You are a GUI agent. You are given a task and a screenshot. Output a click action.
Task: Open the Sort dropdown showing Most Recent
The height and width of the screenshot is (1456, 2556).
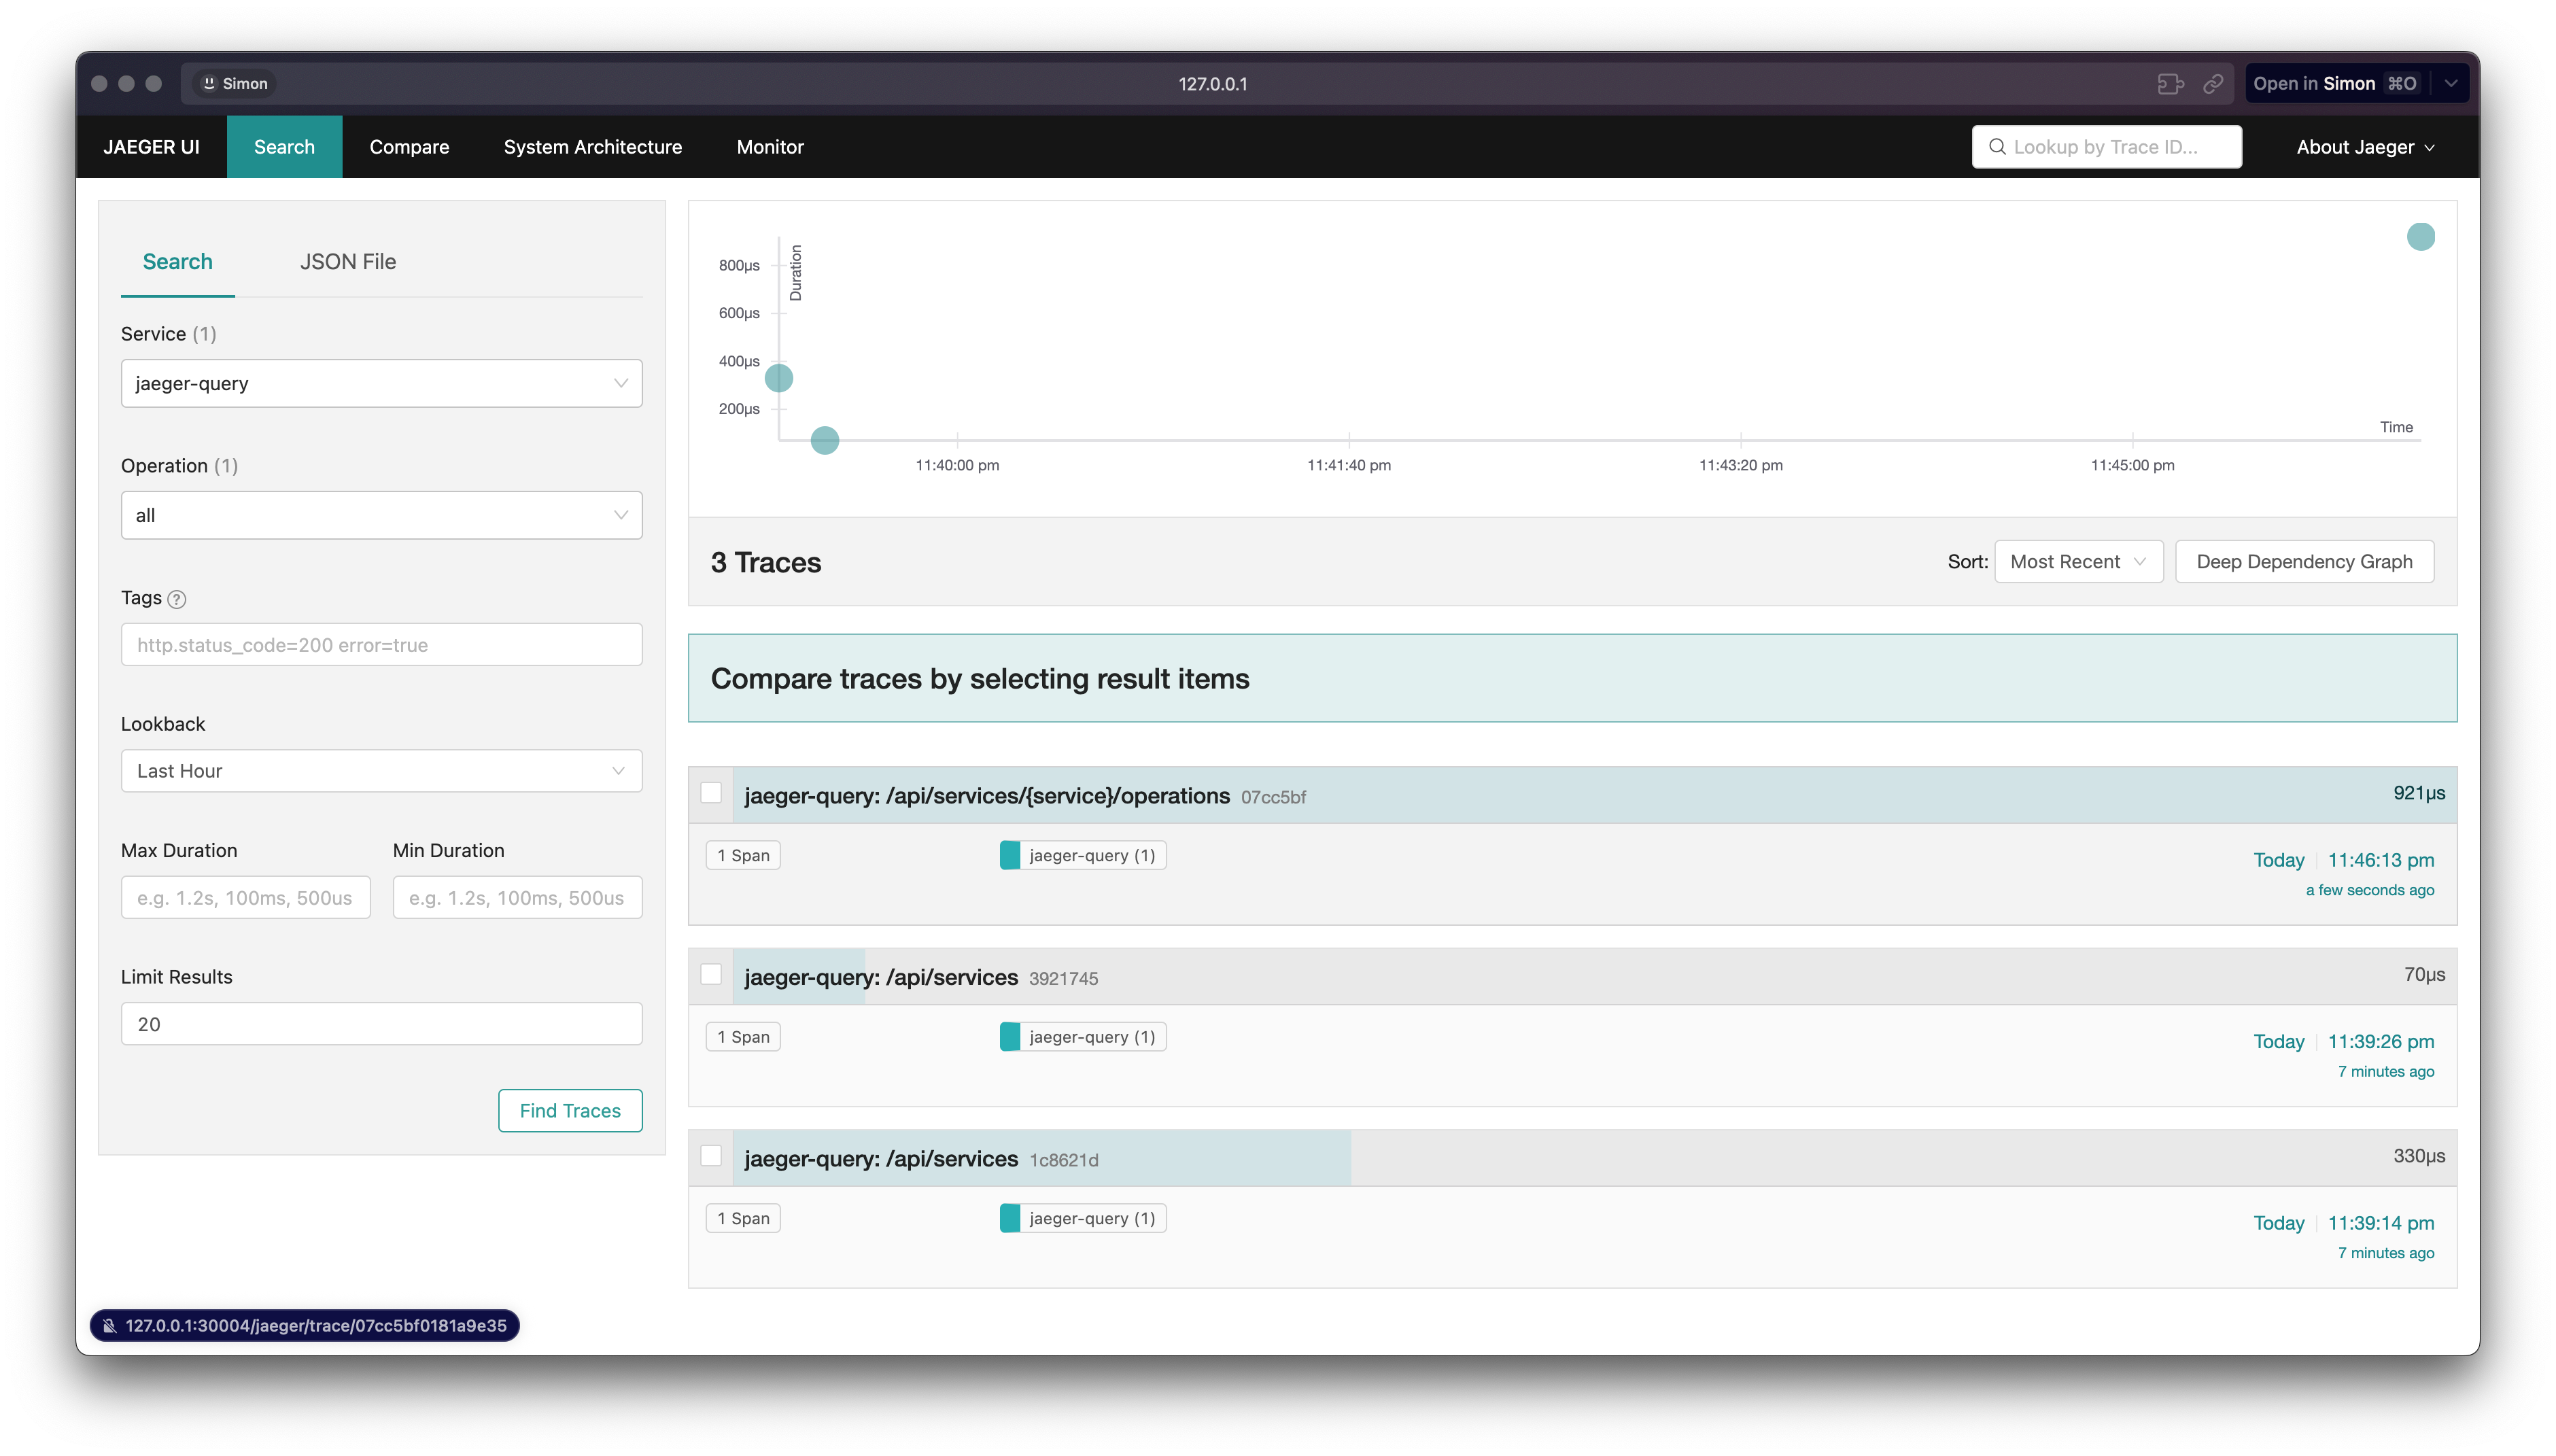point(2078,562)
